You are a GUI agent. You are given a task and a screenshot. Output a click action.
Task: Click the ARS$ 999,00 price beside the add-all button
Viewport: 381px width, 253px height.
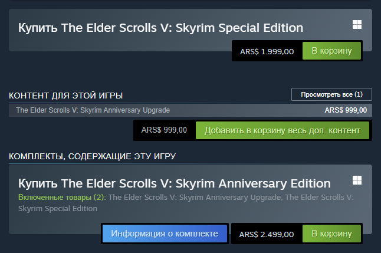pos(164,130)
